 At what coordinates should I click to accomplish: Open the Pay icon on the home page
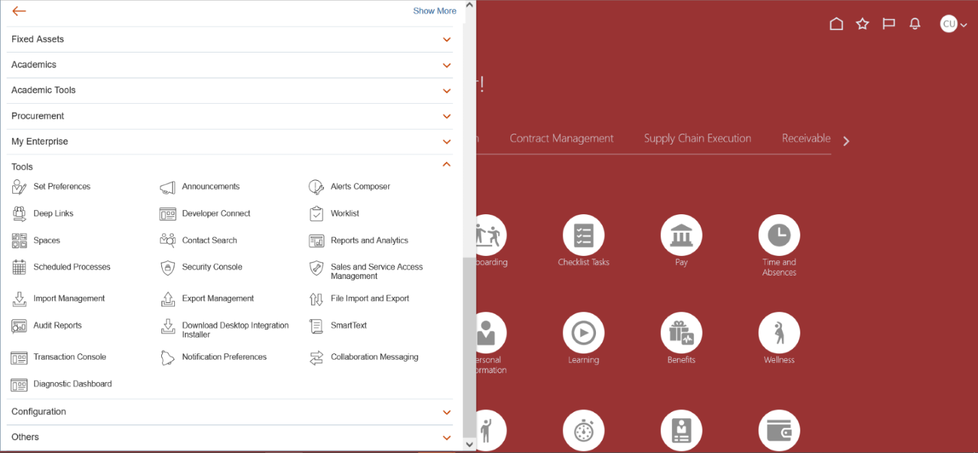pyautogui.click(x=681, y=235)
